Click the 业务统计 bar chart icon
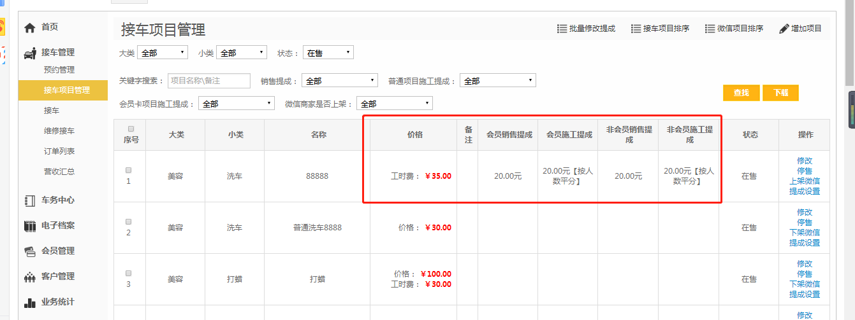Screen dimensions: 855x320 29,302
